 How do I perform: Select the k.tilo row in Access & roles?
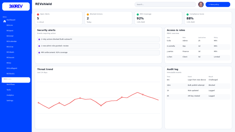[x=198, y=41]
